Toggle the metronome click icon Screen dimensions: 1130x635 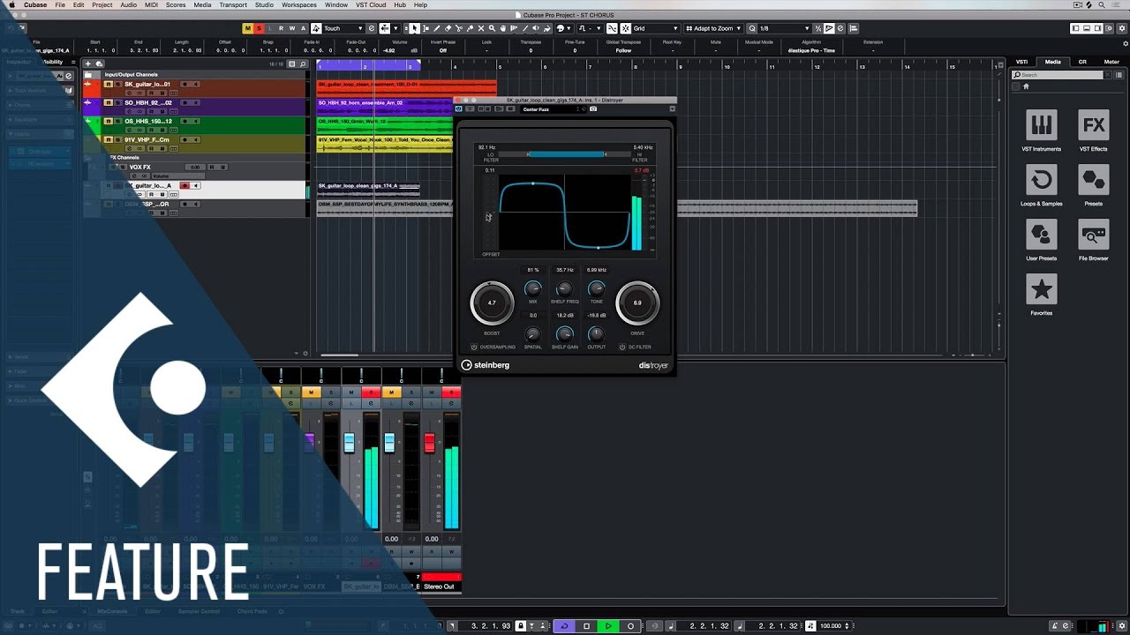pyautogui.click(x=1054, y=626)
